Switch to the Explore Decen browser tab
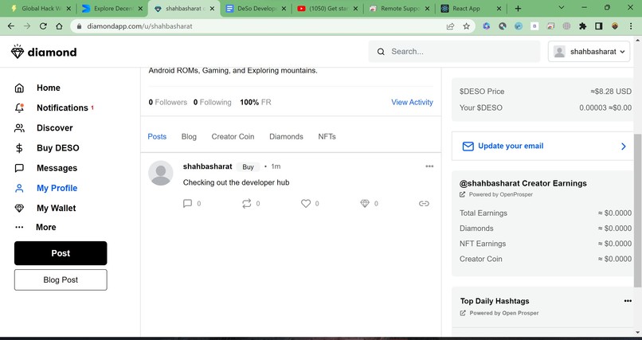This screenshot has width=642, height=340. tap(112, 9)
